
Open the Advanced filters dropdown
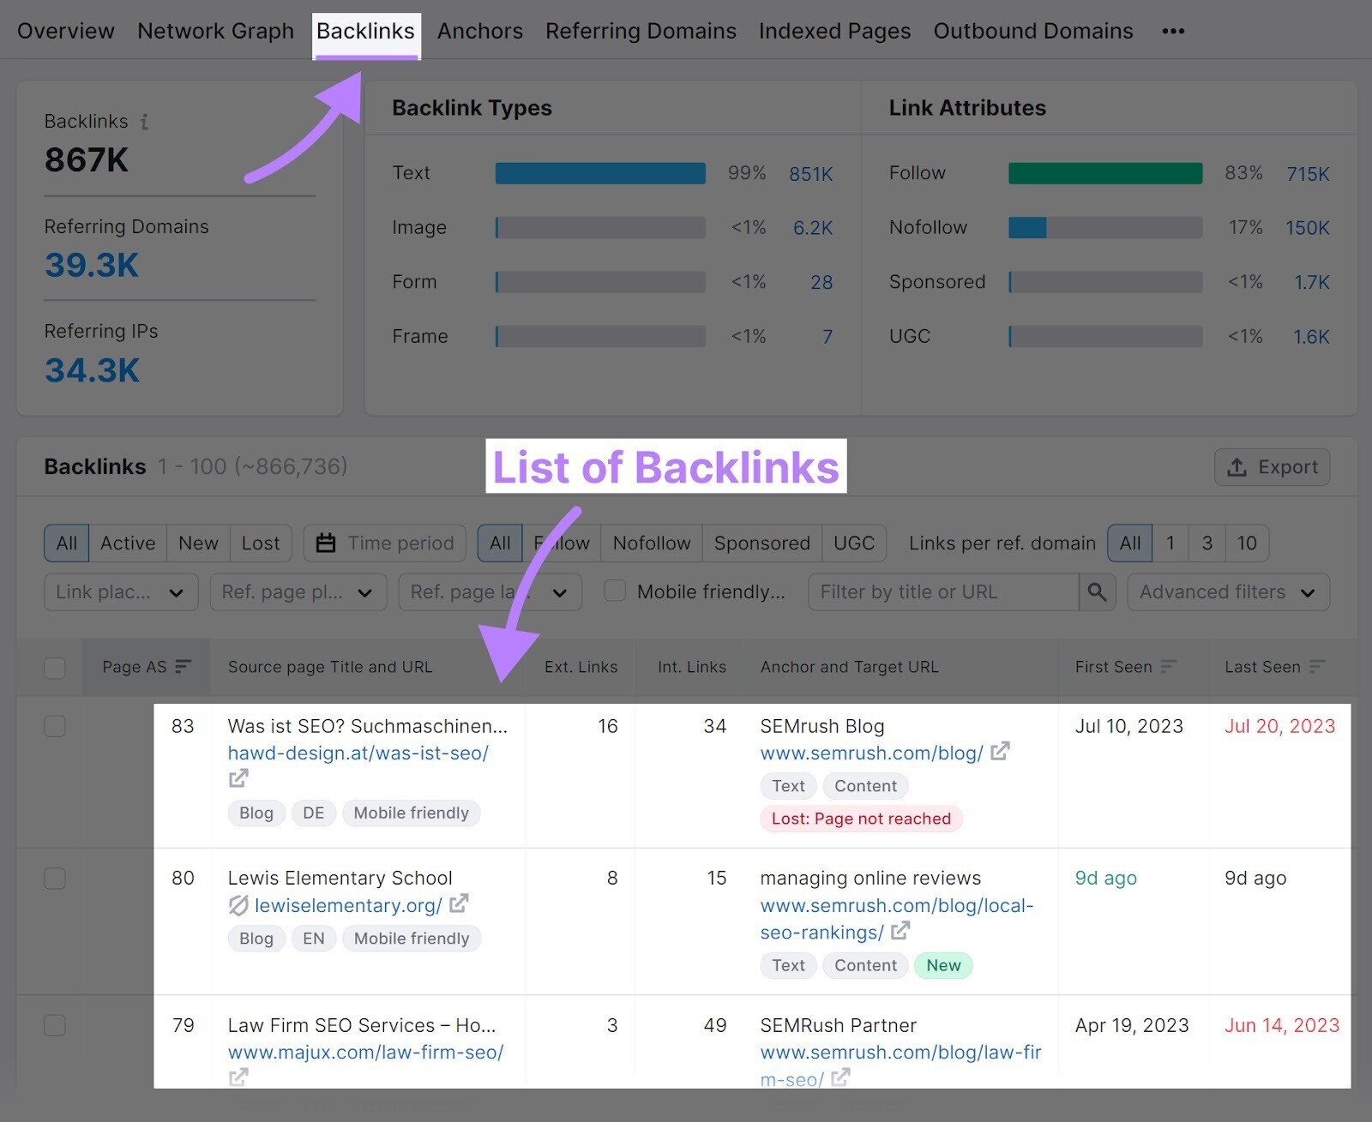1228,591
